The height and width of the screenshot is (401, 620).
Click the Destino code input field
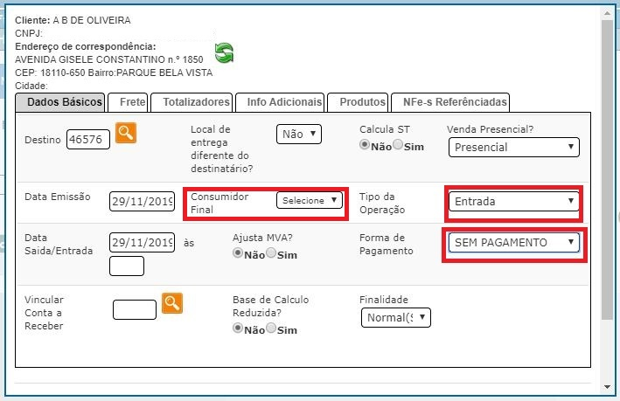pos(88,140)
